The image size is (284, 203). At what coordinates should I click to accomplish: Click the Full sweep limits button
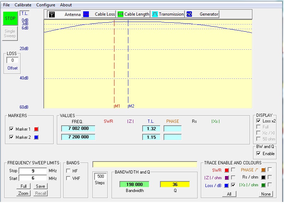(x=23, y=186)
